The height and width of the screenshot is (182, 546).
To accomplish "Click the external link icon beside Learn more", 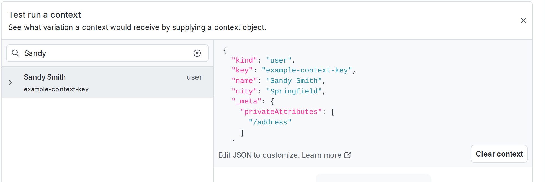I will (x=348, y=155).
